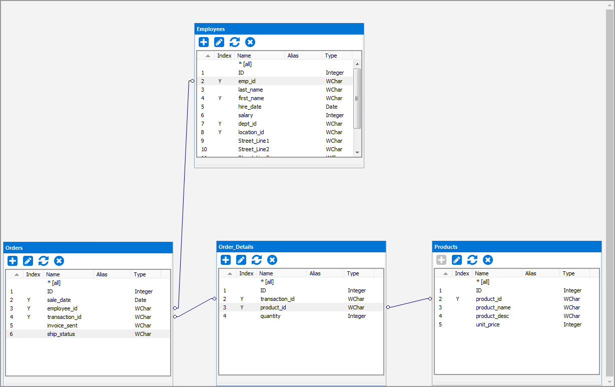615x387 pixels.
Task: Click the refresh icon on Products
Action: point(472,260)
